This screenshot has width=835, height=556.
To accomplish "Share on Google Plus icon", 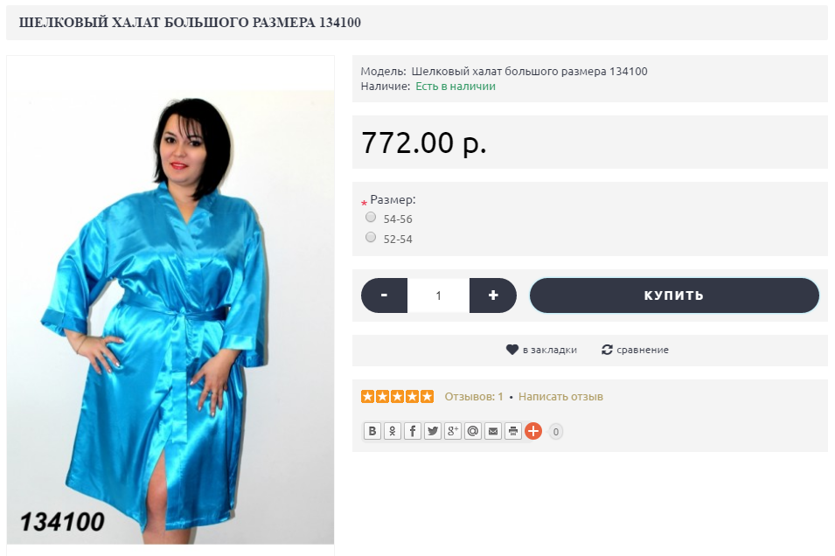I will [453, 431].
